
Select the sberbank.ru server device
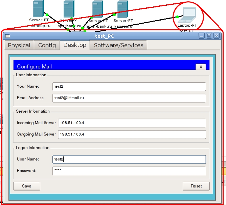click(69, 9)
